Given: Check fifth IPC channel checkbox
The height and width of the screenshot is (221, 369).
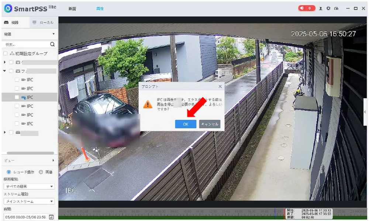Looking at the screenshot, I should [17, 115].
